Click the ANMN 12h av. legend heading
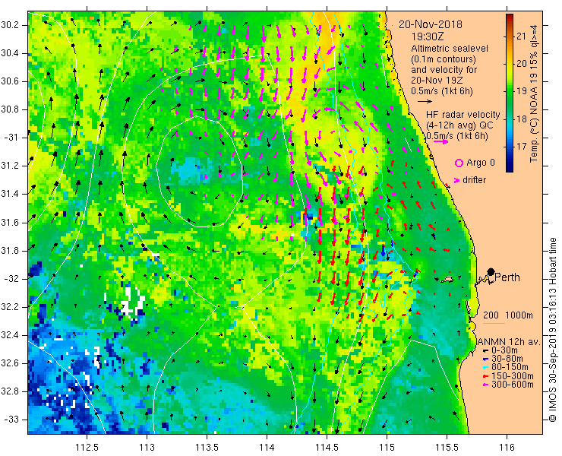This screenshot has height=456, width=562. (509, 342)
